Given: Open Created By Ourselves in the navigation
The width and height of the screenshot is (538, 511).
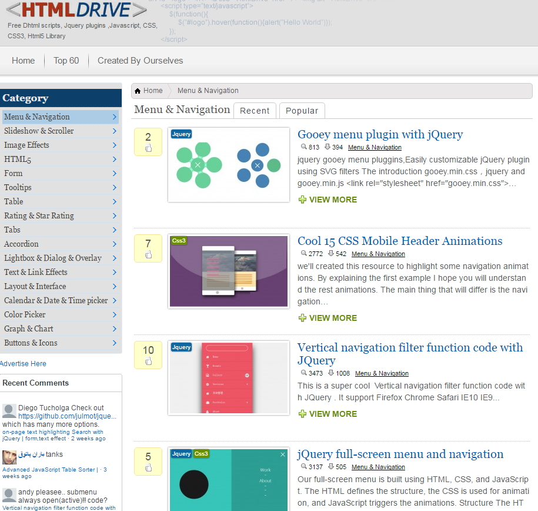Looking at the screenshot, I should [x=141, y=61].
